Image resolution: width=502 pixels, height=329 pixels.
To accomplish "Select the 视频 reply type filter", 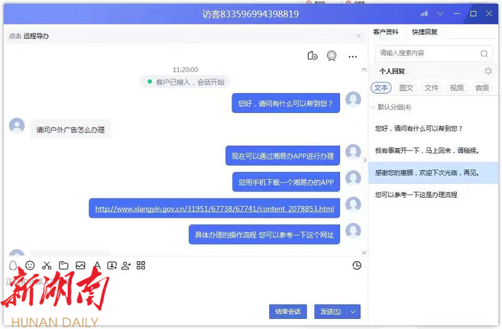I will (x=457, y=88).
